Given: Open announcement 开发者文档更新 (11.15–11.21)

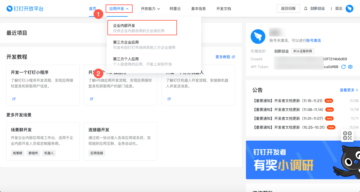Looking at the screenshot, I should click(x=288, y=101).
